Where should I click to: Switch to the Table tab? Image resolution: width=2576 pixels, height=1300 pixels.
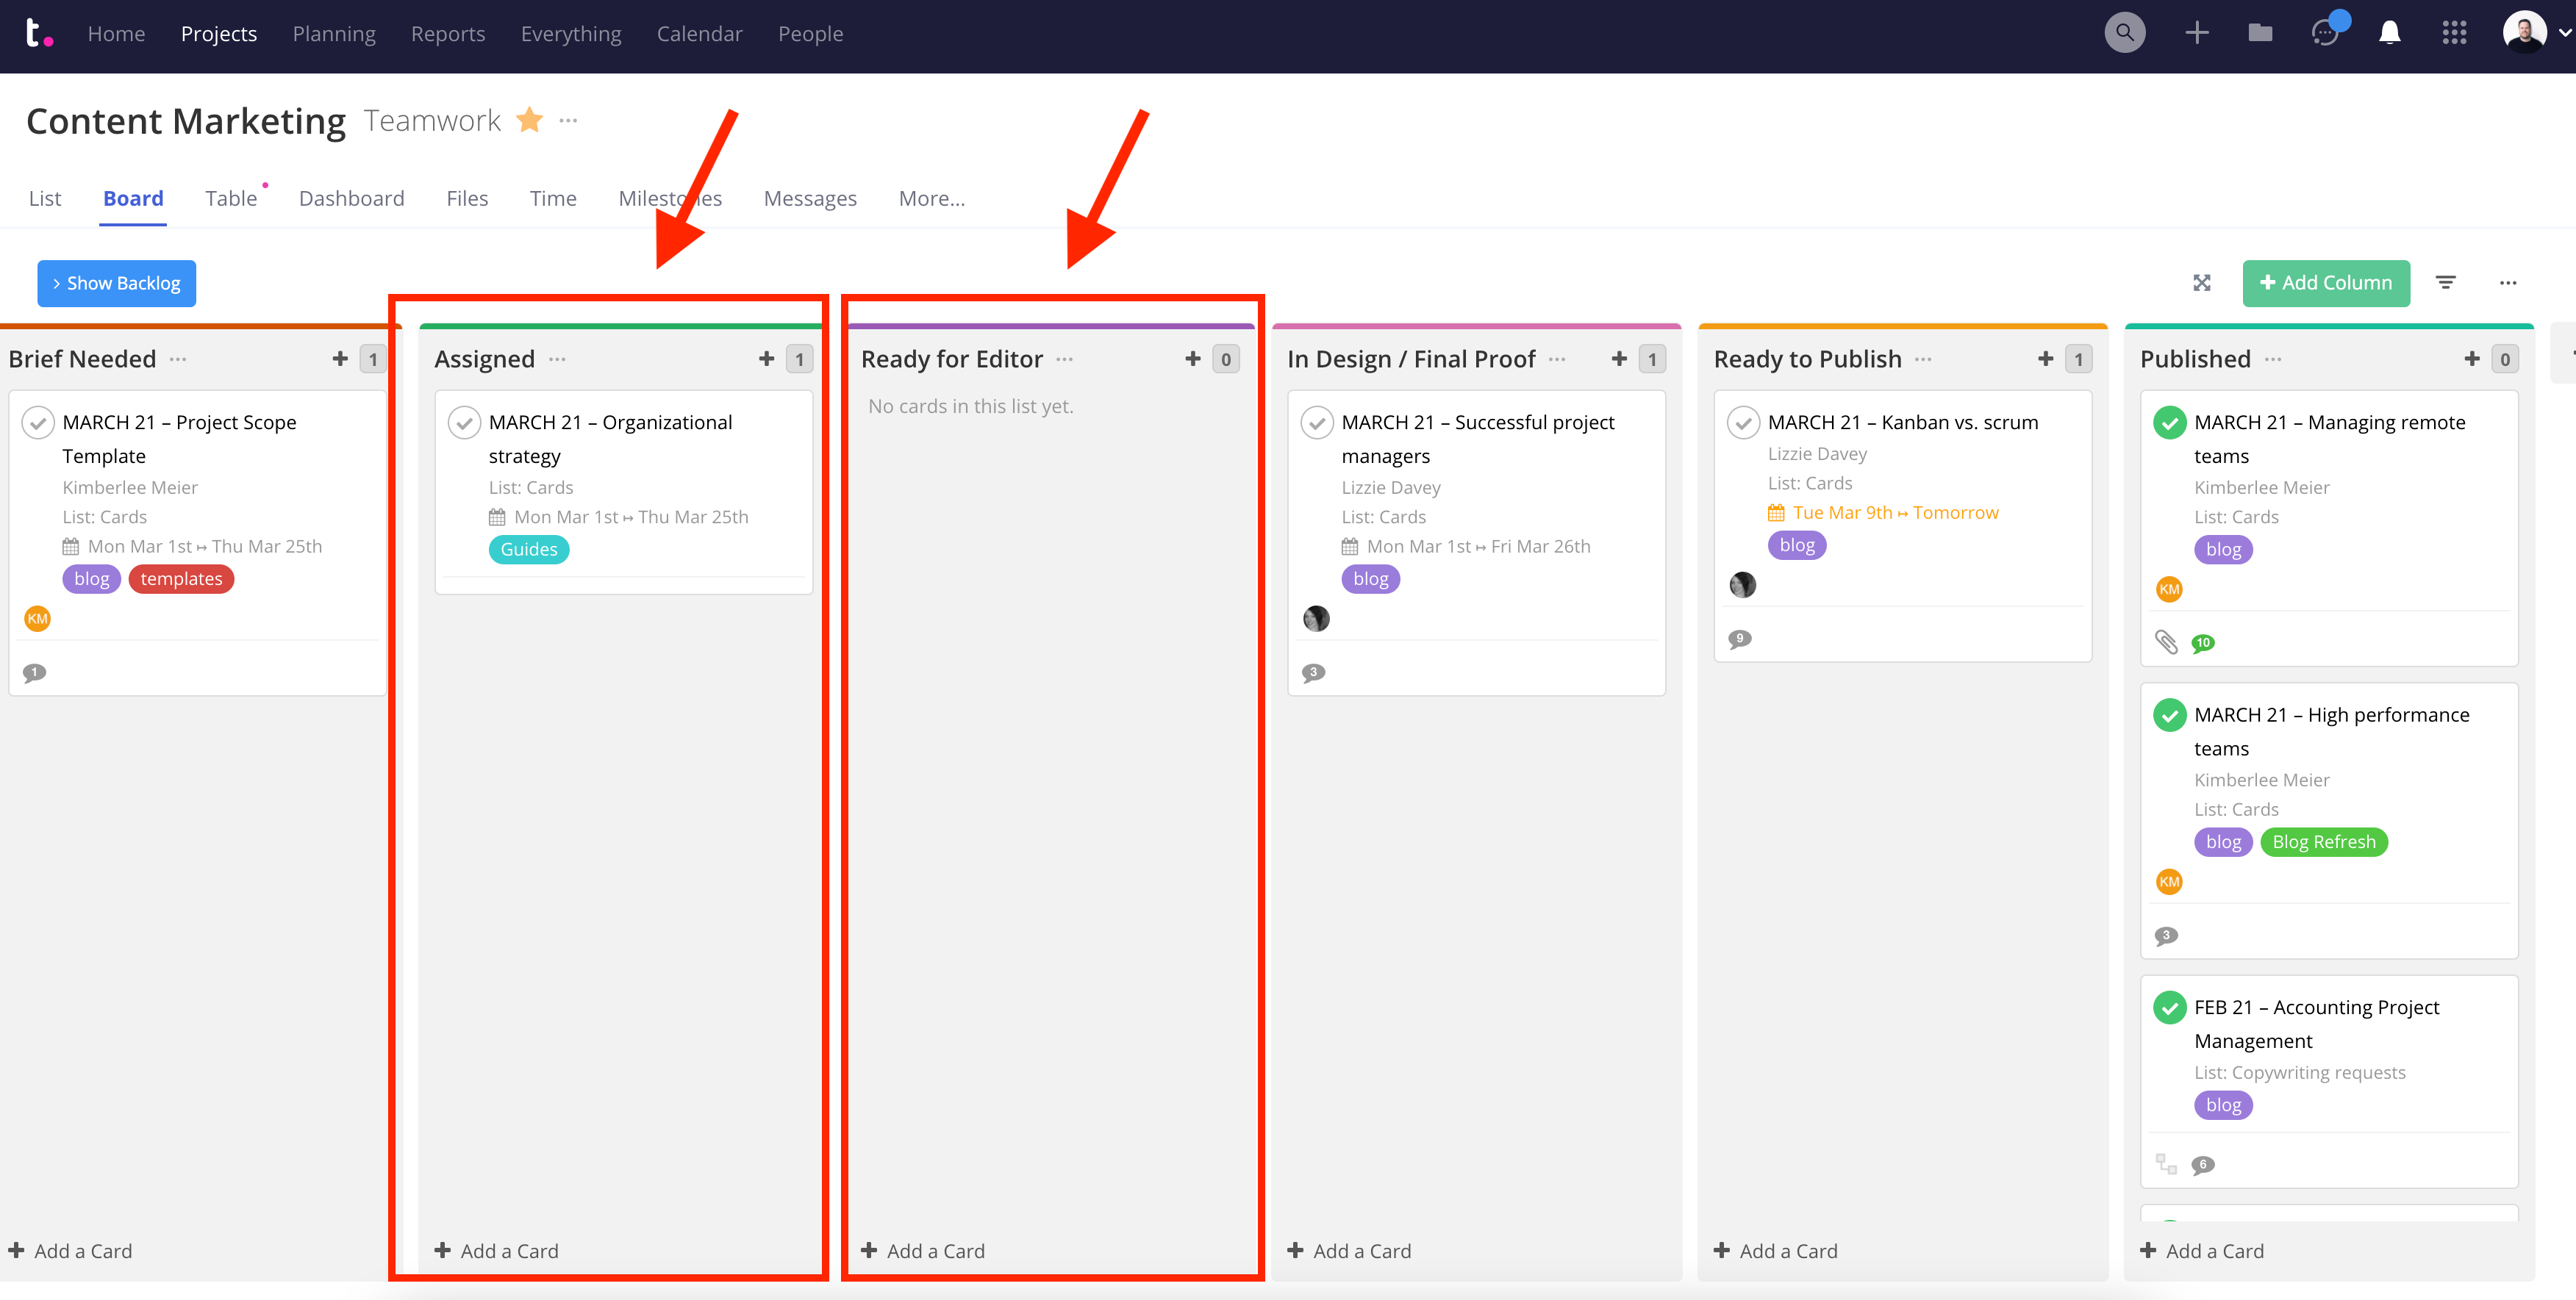click(x=231, y=198)
